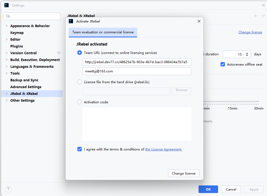Click the search magnifier icon in Settings
The height and width of the screenshot is (196, 267).
pos(8,16)
